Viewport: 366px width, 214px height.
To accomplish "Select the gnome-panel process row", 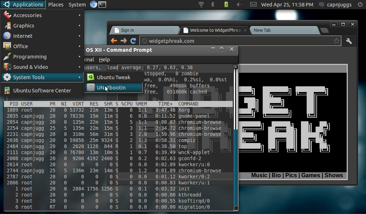I will tap(119, 116).
